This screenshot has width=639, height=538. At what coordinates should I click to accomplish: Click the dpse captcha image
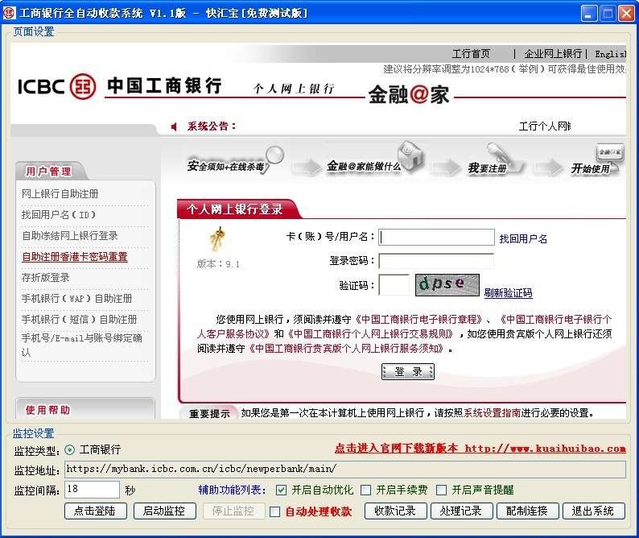[447, 284]
